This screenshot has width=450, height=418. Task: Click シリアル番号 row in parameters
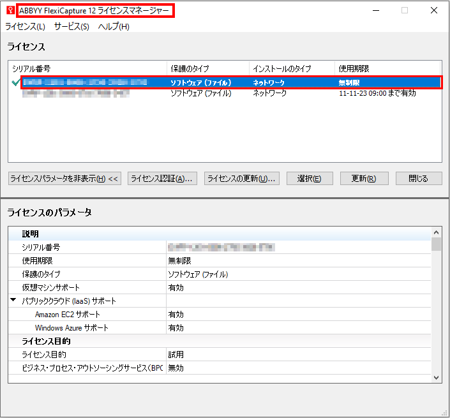coord(220,248)
